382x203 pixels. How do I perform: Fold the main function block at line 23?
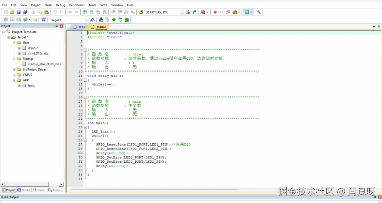coord(85,127)
